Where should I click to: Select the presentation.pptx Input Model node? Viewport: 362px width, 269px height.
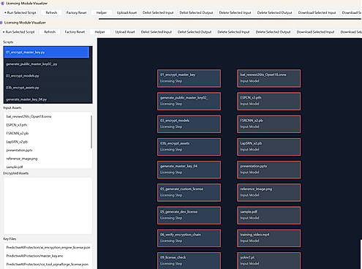(268, 170)
